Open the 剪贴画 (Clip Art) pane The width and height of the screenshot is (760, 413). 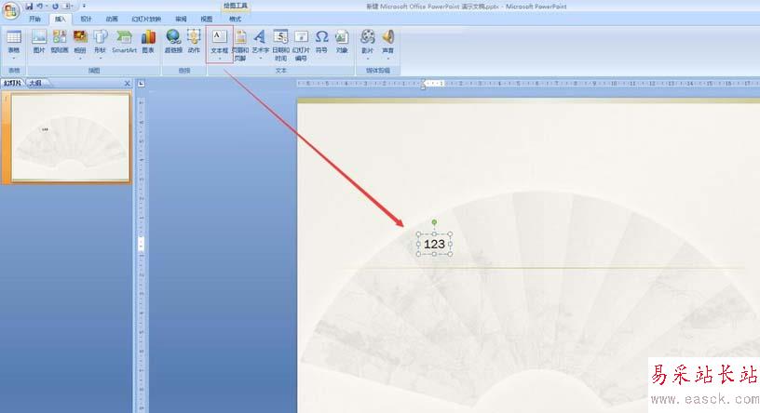point(60,42)
